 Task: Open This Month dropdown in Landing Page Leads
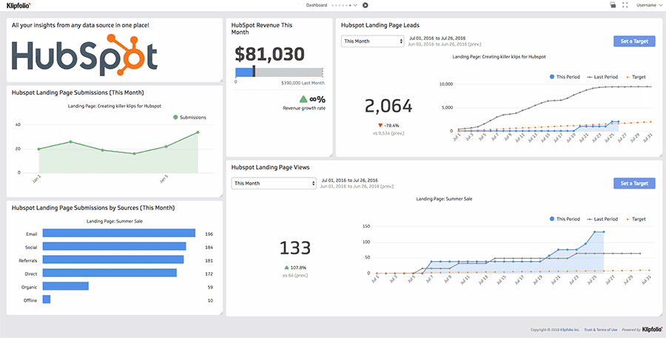[x=372, y=41]
